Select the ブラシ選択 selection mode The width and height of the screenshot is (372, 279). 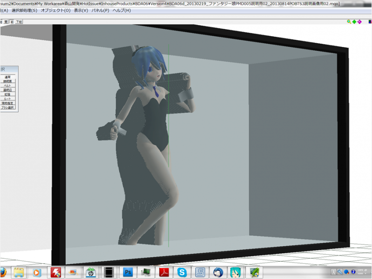pyautogui.click(x=7, y=107)
